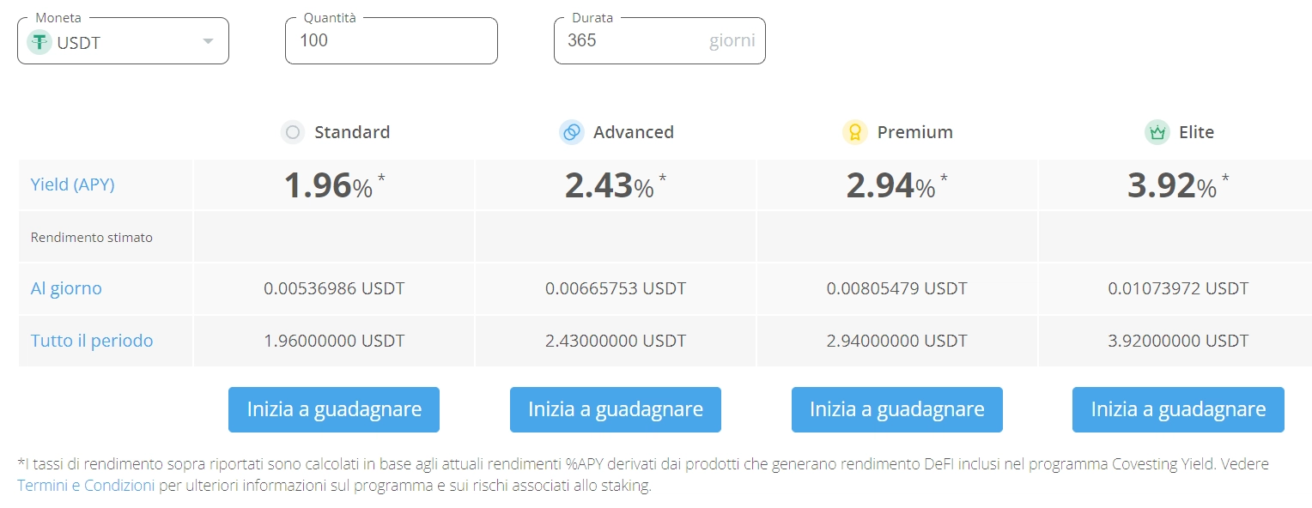
Task: Click the Advanced tier linked-rings icon
Action: tap(572, 132)
